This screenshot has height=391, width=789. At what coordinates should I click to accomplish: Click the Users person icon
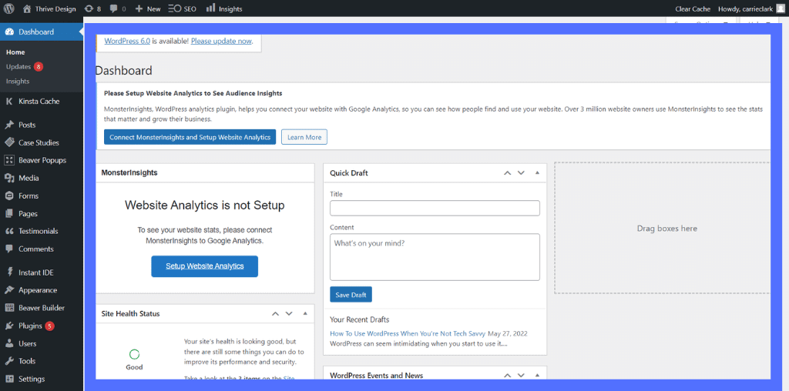[x=9, y=343]
